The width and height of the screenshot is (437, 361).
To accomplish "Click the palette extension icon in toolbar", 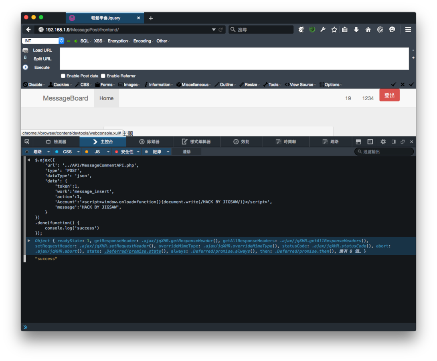I will [x=301, y=30].
